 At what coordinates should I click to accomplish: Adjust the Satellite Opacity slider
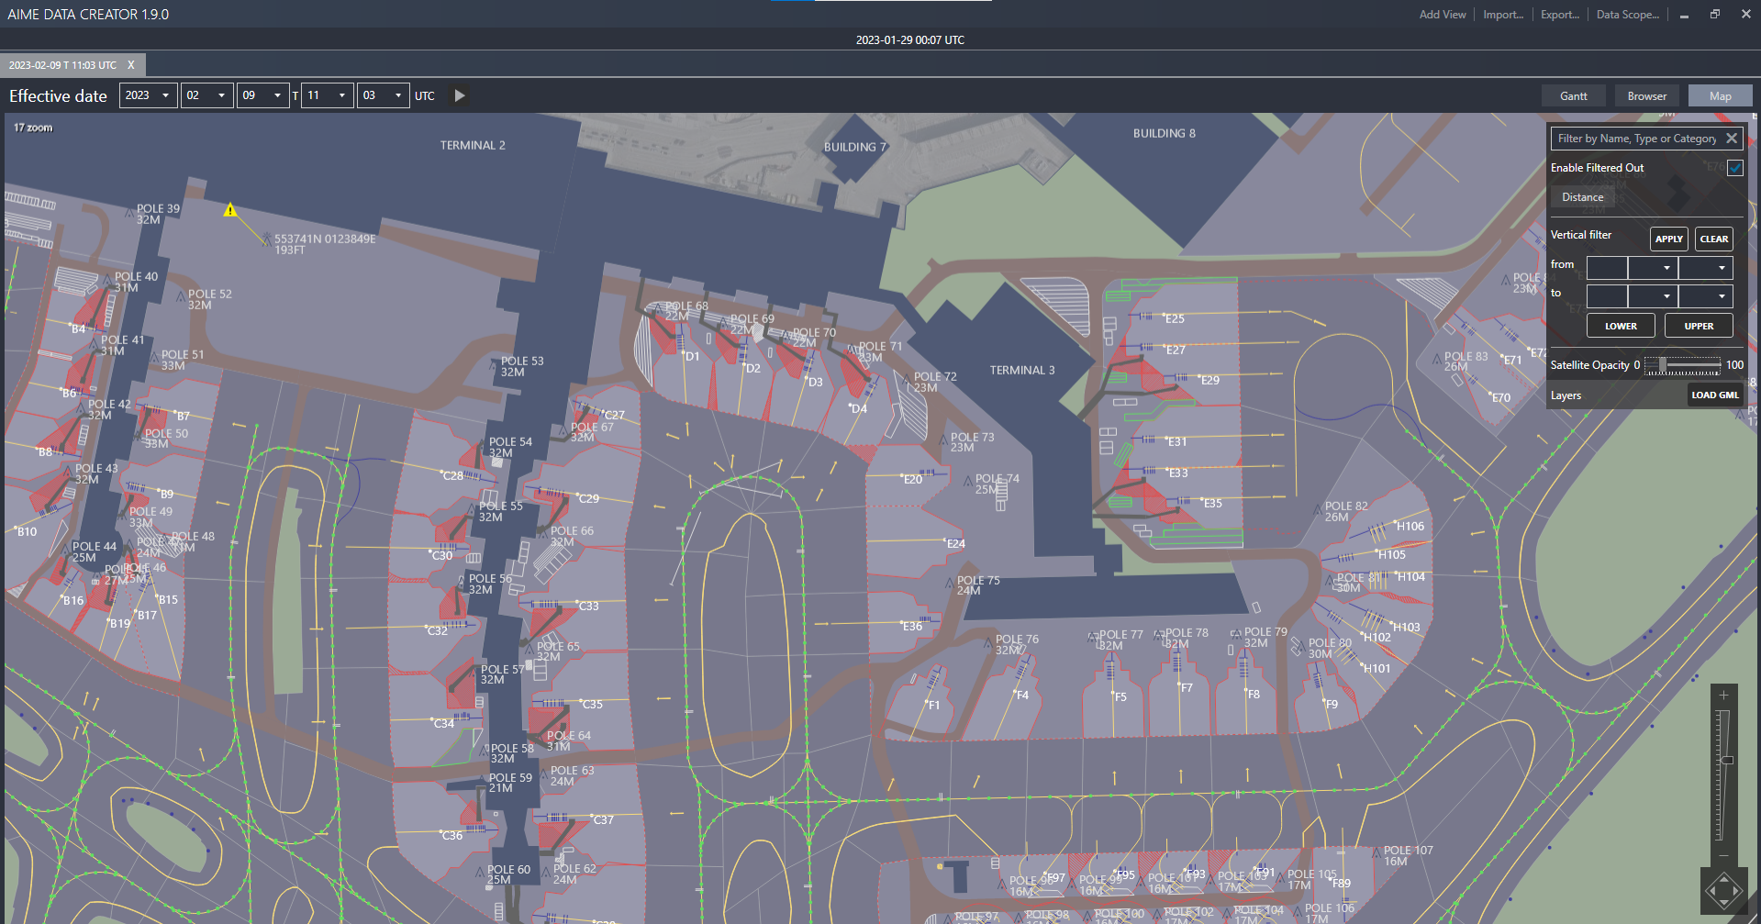point(1663,365)
